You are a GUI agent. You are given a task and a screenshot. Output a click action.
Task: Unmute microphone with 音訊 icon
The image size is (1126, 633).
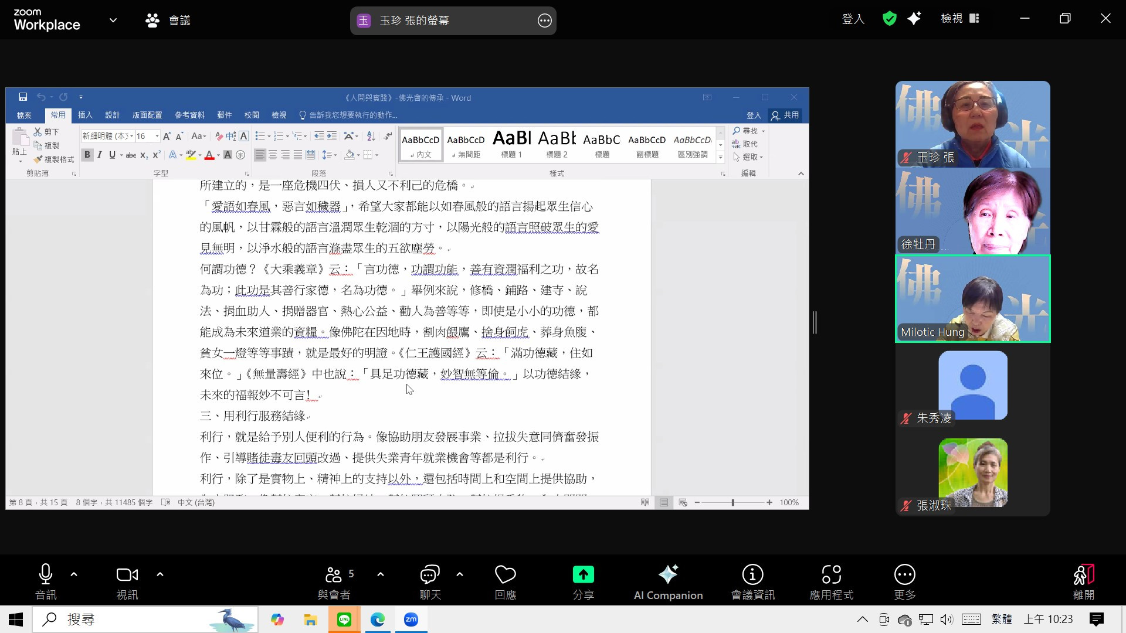(46, 575)
